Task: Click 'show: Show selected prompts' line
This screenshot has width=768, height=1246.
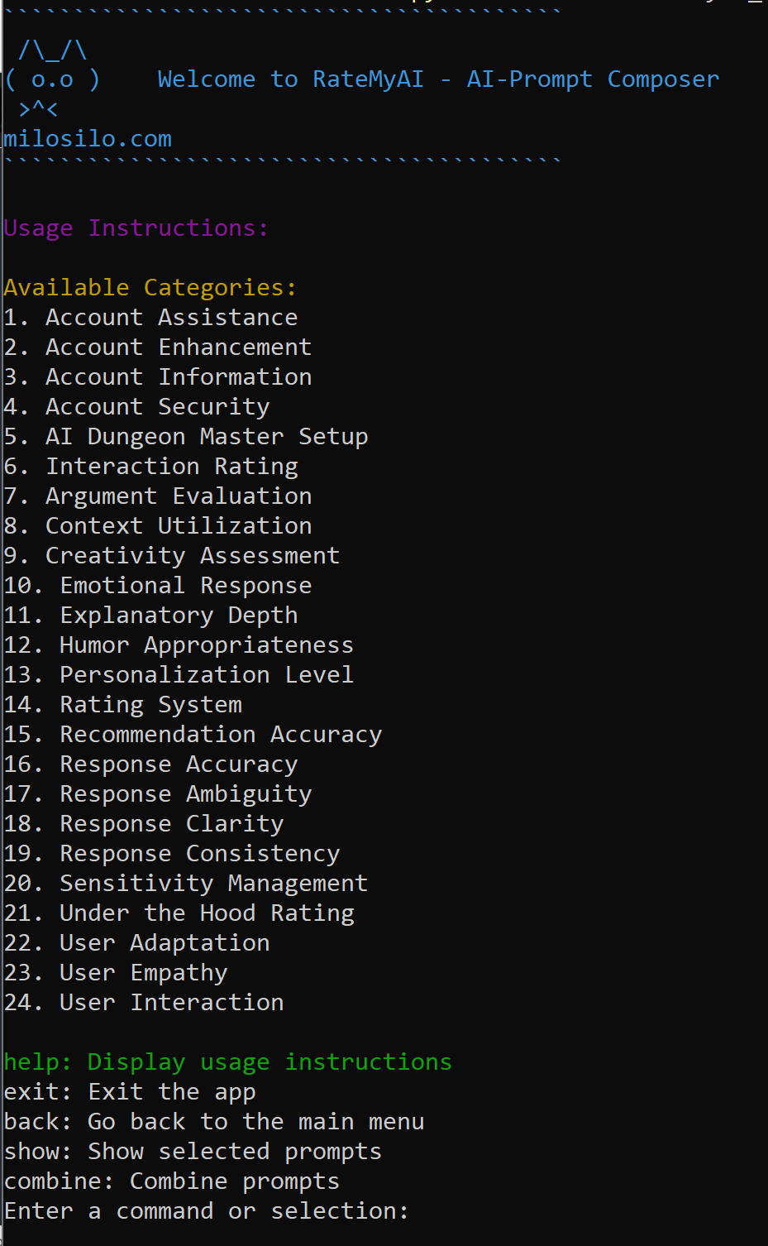Action: [193, 1151]
